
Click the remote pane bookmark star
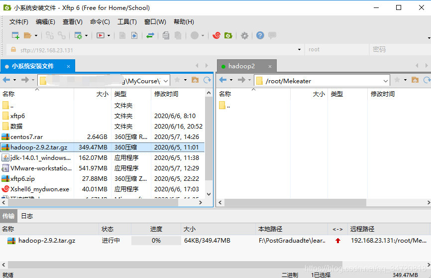point(397,80)
